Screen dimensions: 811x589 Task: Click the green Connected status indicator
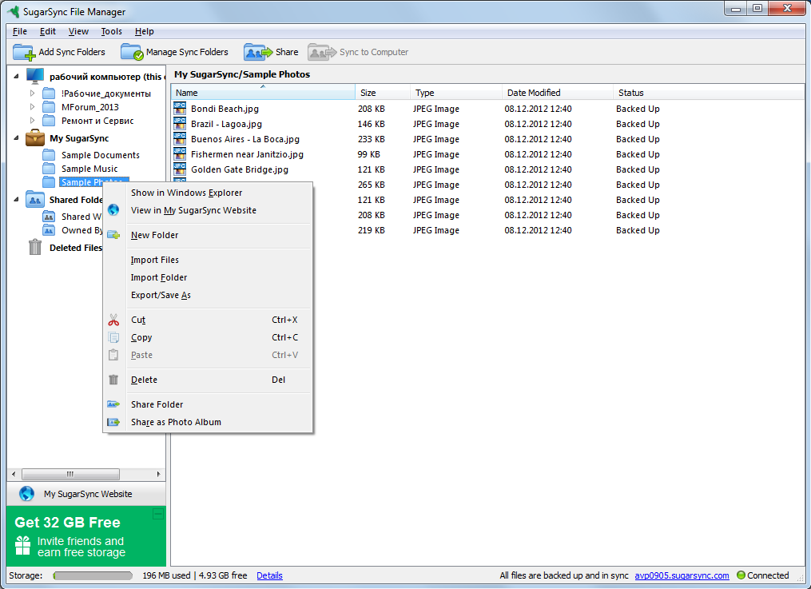pos(741,575)
